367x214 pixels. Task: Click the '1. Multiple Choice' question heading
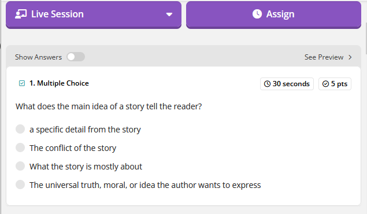(59, 83)
